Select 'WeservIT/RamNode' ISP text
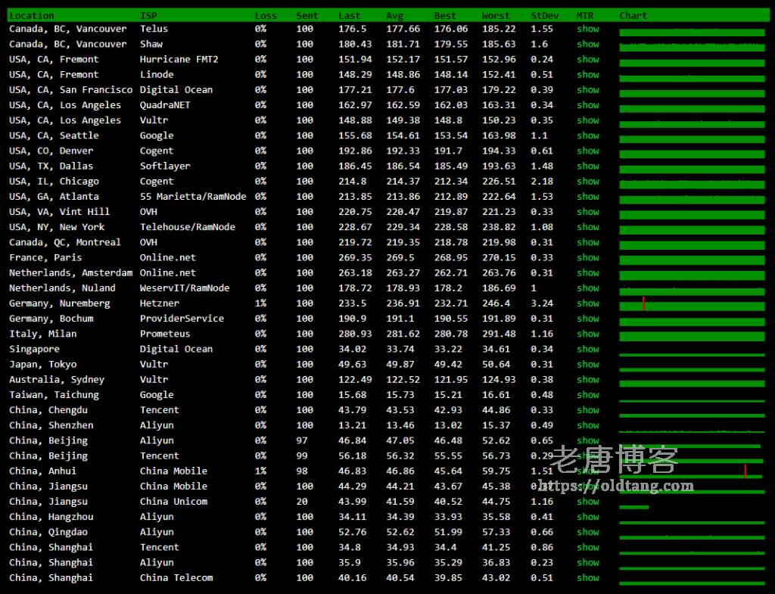The height and width of the screenshot is (594, 775). point(185,288)
